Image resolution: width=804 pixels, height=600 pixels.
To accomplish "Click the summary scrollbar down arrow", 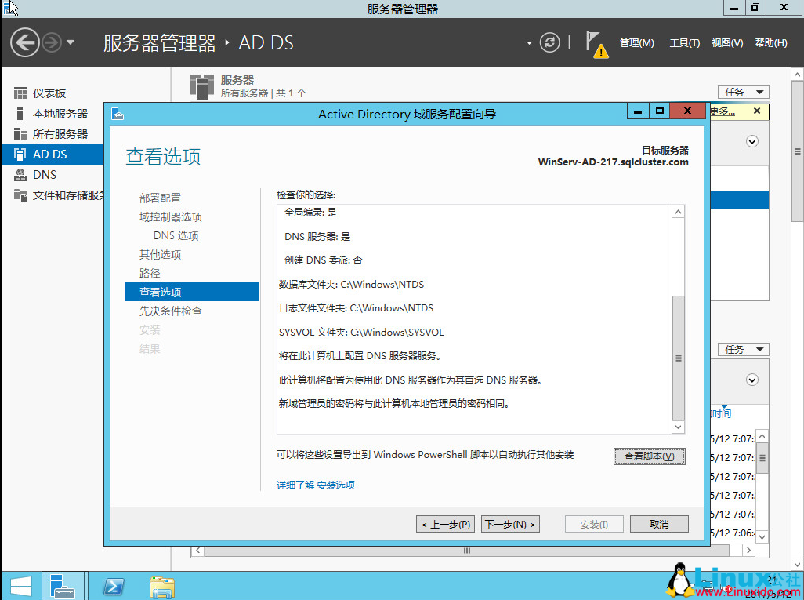I will tap(678, 427).
